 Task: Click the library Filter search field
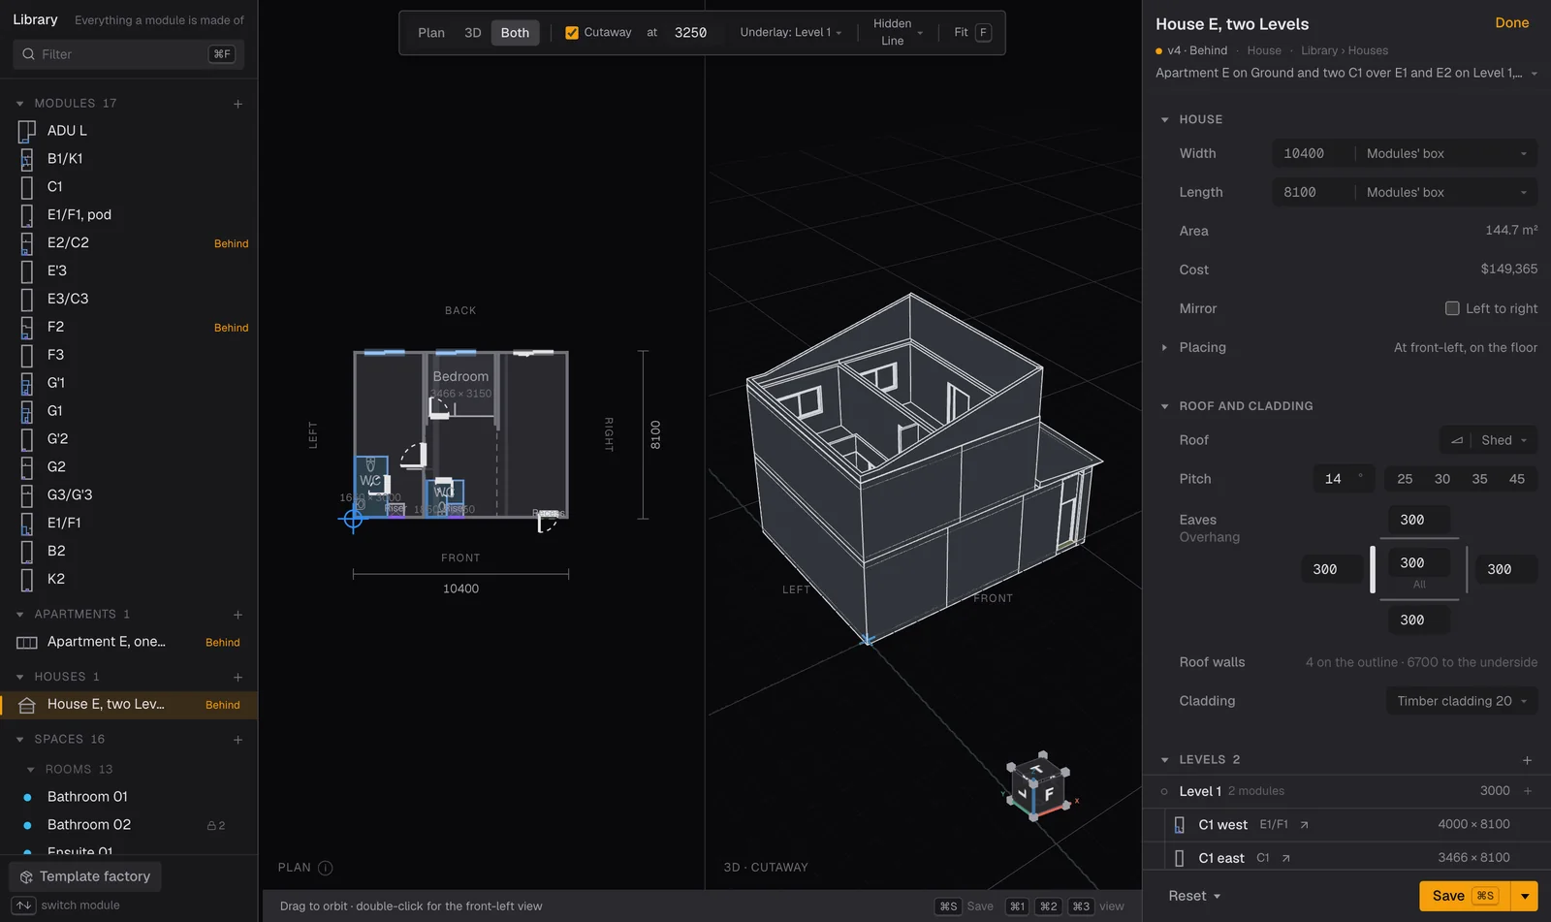(129, 54)
